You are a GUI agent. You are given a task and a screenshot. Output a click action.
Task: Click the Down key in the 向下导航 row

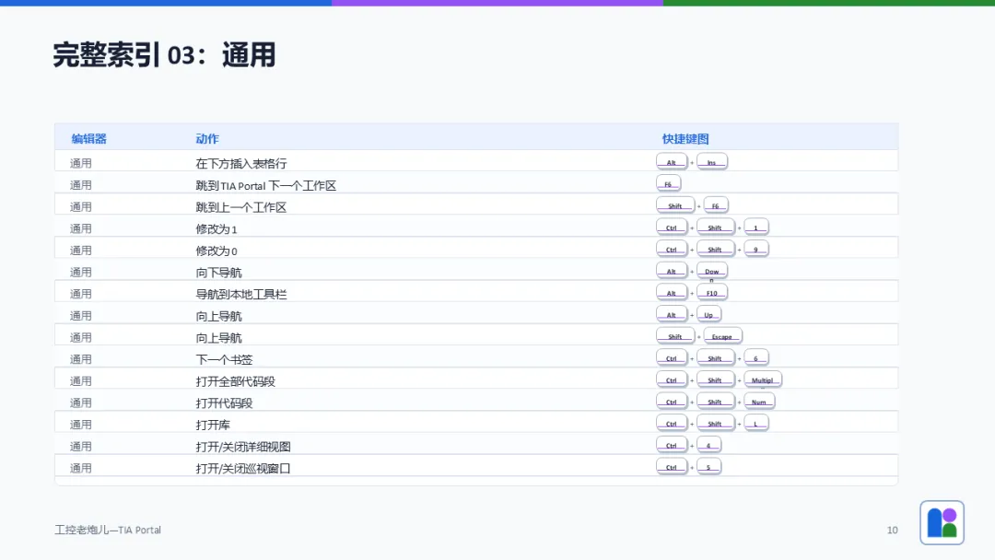tap(711, 272)
